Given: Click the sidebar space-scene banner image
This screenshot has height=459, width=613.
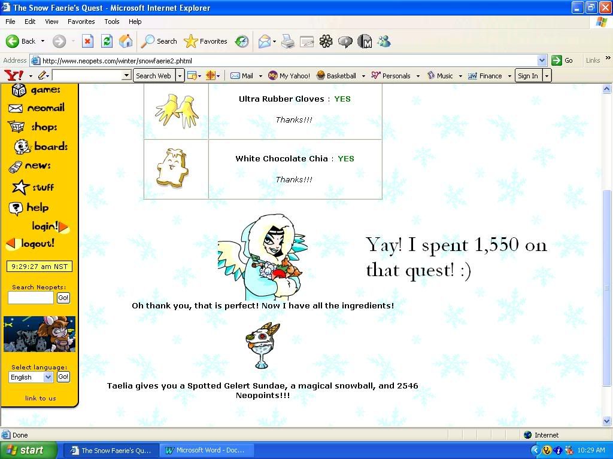Looking at the screenshot, I should pyautogui.click(x=40, y=334).
